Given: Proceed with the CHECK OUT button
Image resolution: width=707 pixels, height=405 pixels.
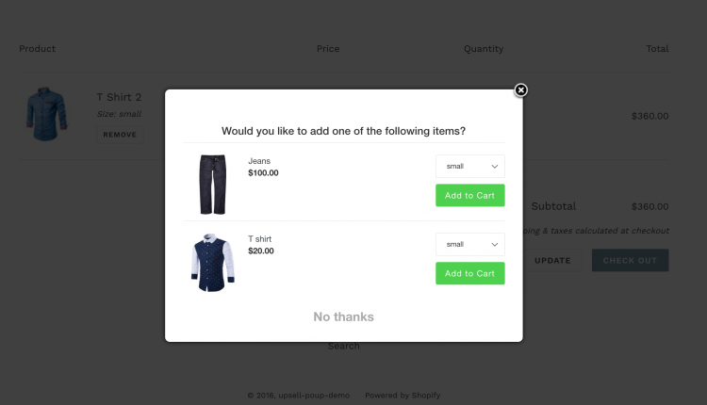Looking at the screenshot, I should [x=630, y=260].
